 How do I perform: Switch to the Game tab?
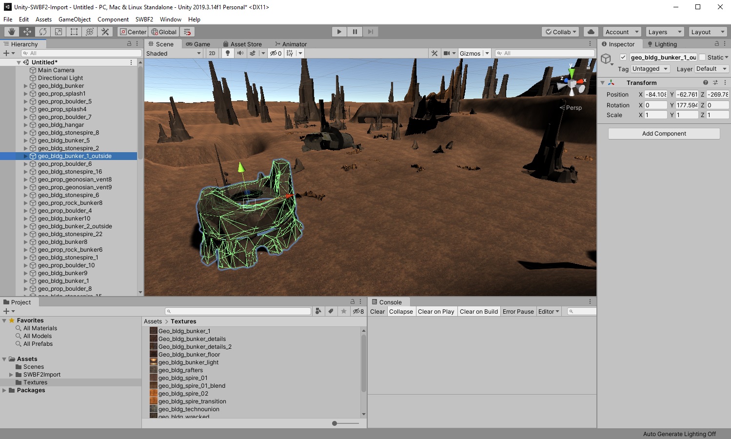[198, 44]
